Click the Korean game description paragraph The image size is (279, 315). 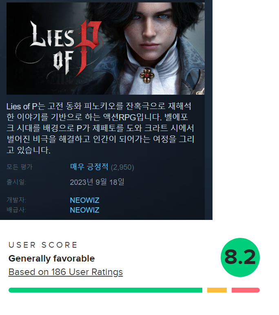tap(100, 128)
